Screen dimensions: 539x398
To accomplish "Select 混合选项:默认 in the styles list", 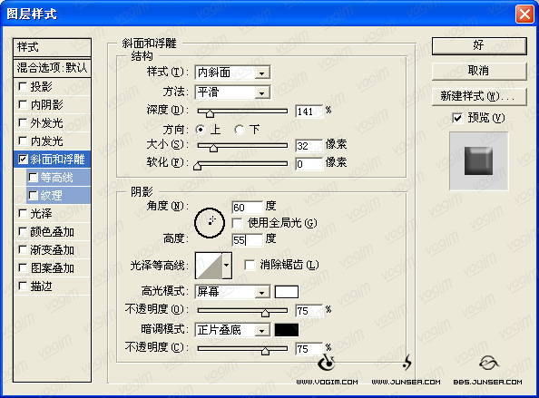I will click(53, 67).
